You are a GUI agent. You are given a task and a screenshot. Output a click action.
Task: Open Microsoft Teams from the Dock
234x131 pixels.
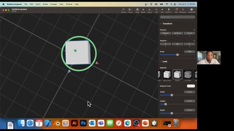(101, 123)
